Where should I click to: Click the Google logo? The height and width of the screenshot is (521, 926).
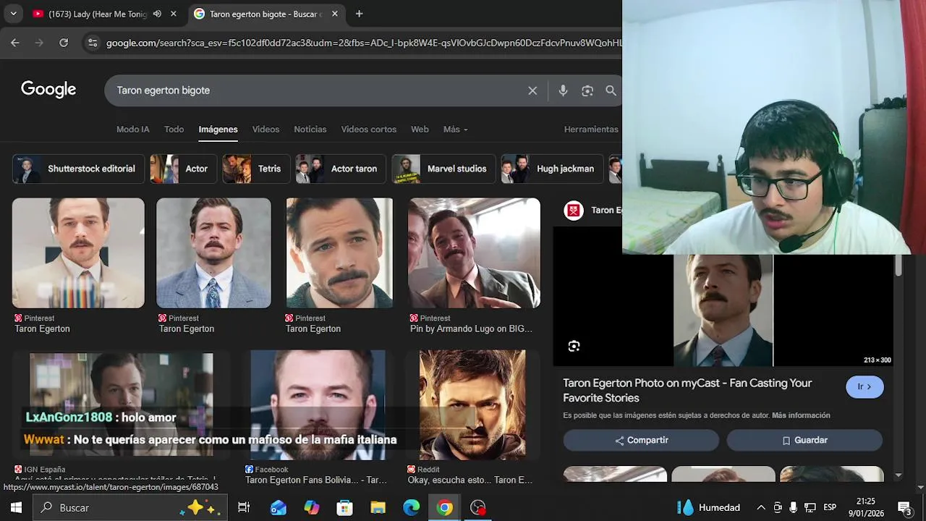click(x=48, y=90)
